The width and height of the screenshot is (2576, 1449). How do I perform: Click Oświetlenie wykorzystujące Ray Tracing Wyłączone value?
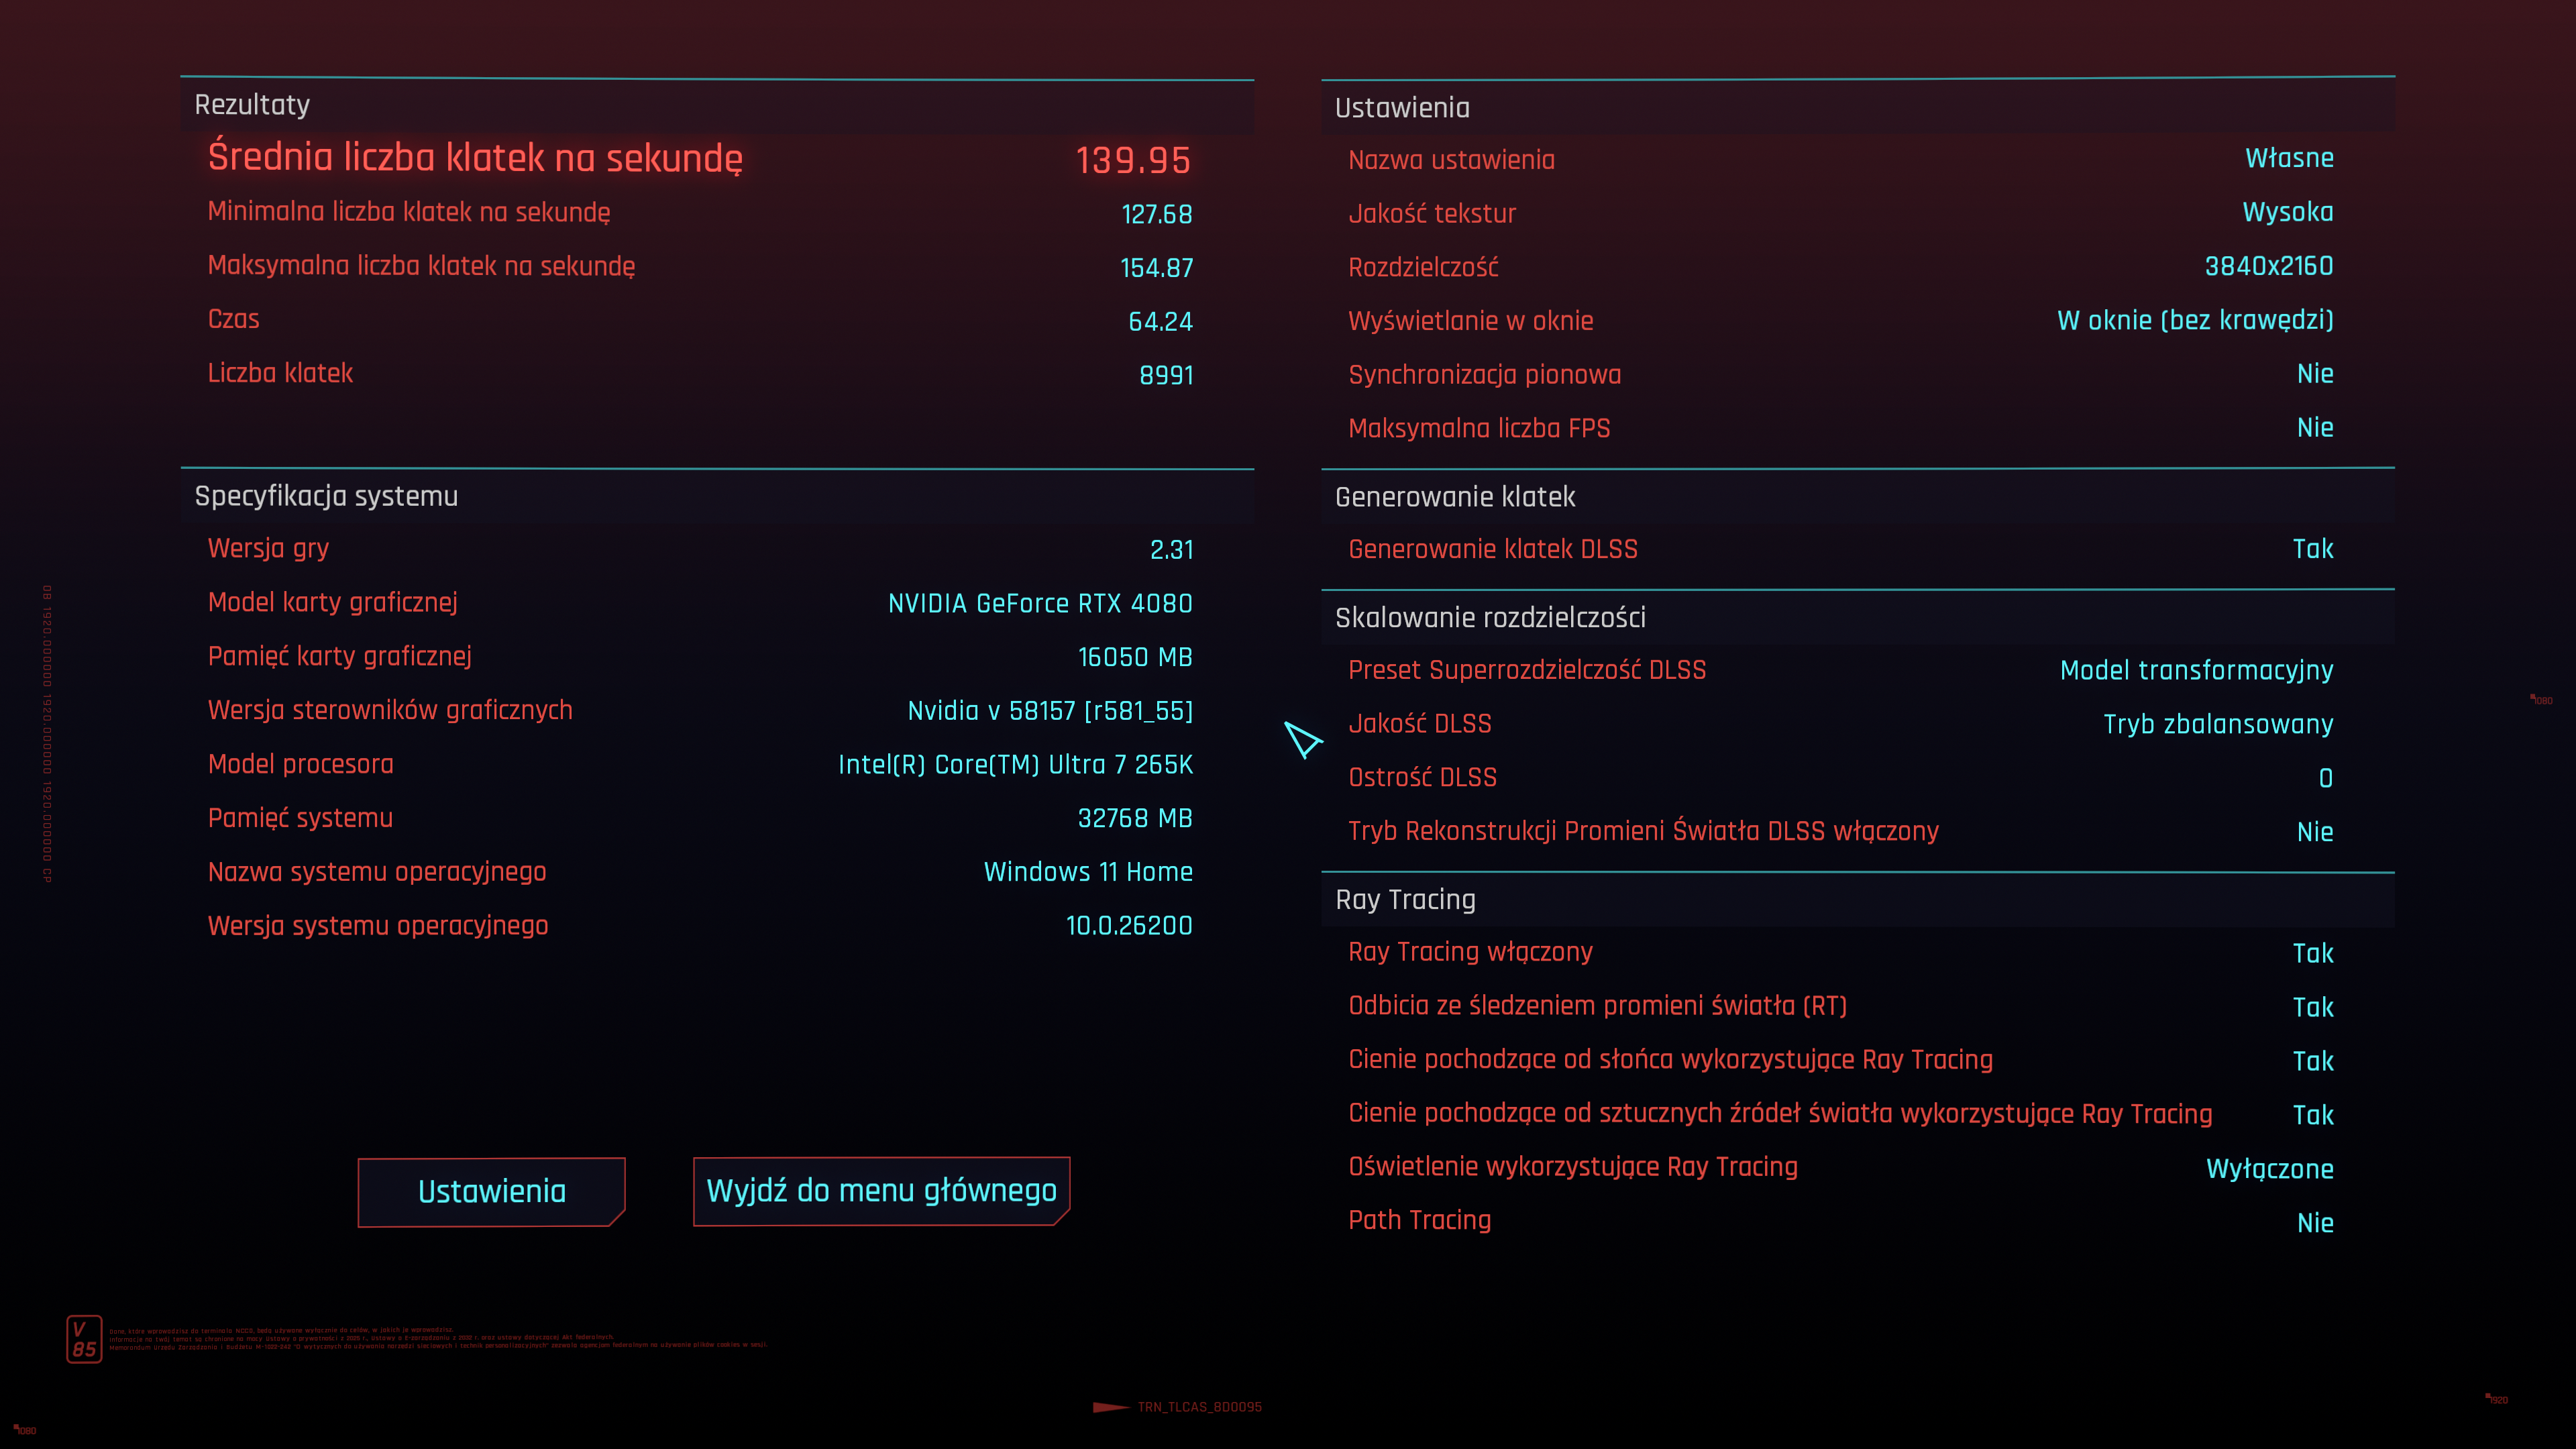tap(2269, 1169)
